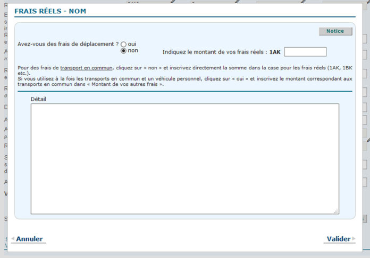The height and width of the screenshot is (258, 370).
Task: Click the right arrow icon beside Valider
Action: (354, 239)
